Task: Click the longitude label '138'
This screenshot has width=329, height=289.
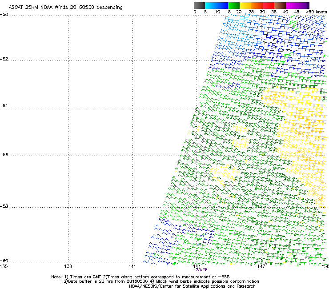Action: coord(68,266)
